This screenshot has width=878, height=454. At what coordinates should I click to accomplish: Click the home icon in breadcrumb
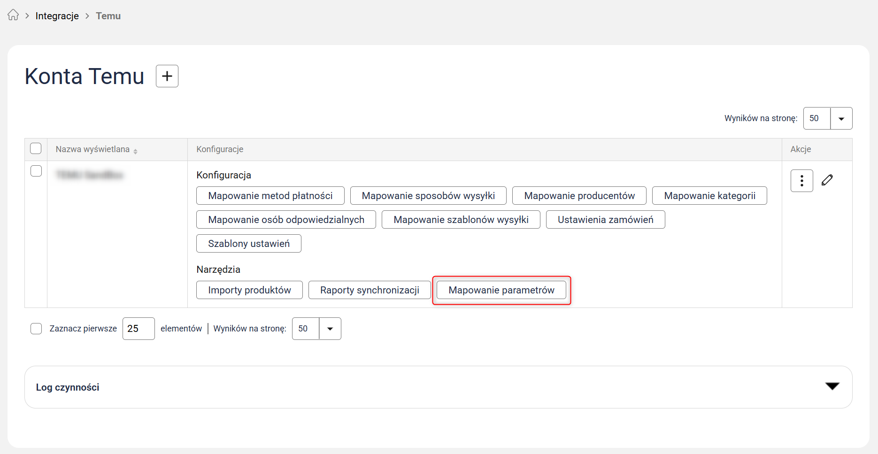point(13,15)
